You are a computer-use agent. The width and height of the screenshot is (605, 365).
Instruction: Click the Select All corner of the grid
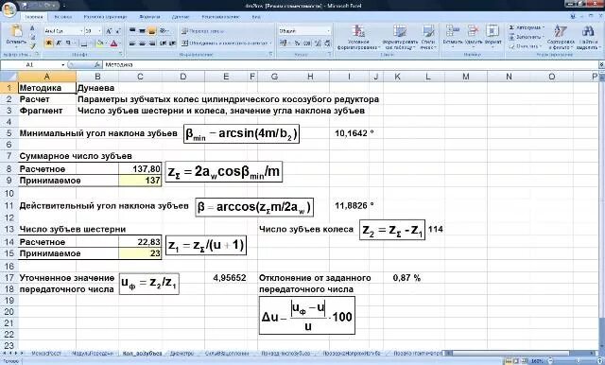coord(9,77)
